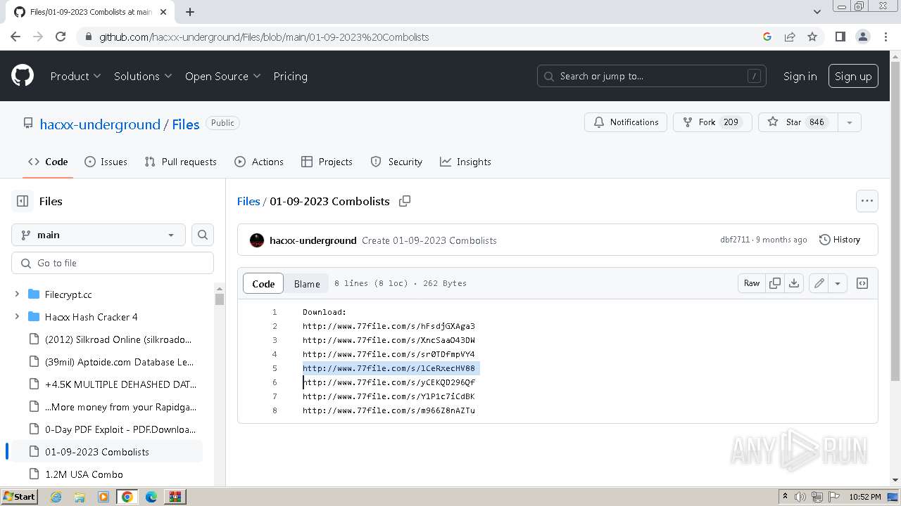Open more file actions ellipsis button
Screen dimensions: 901x506
[x=867, y=201]
